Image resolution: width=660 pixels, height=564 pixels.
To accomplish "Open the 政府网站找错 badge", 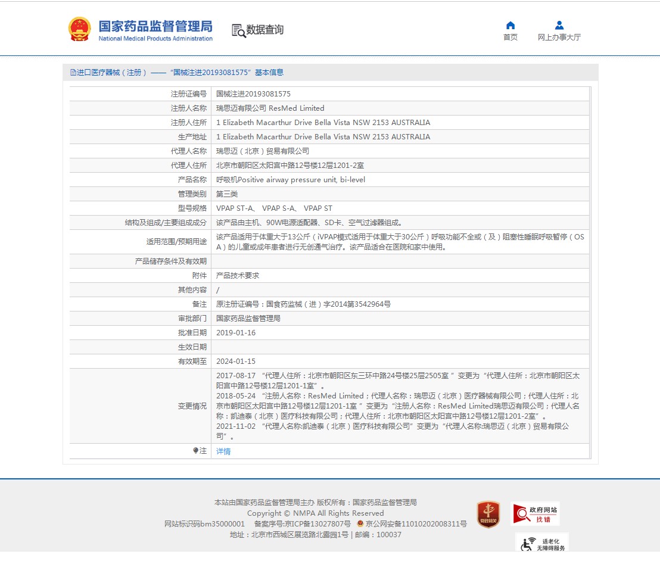I will pyautogui.click(x=535, y=513).
